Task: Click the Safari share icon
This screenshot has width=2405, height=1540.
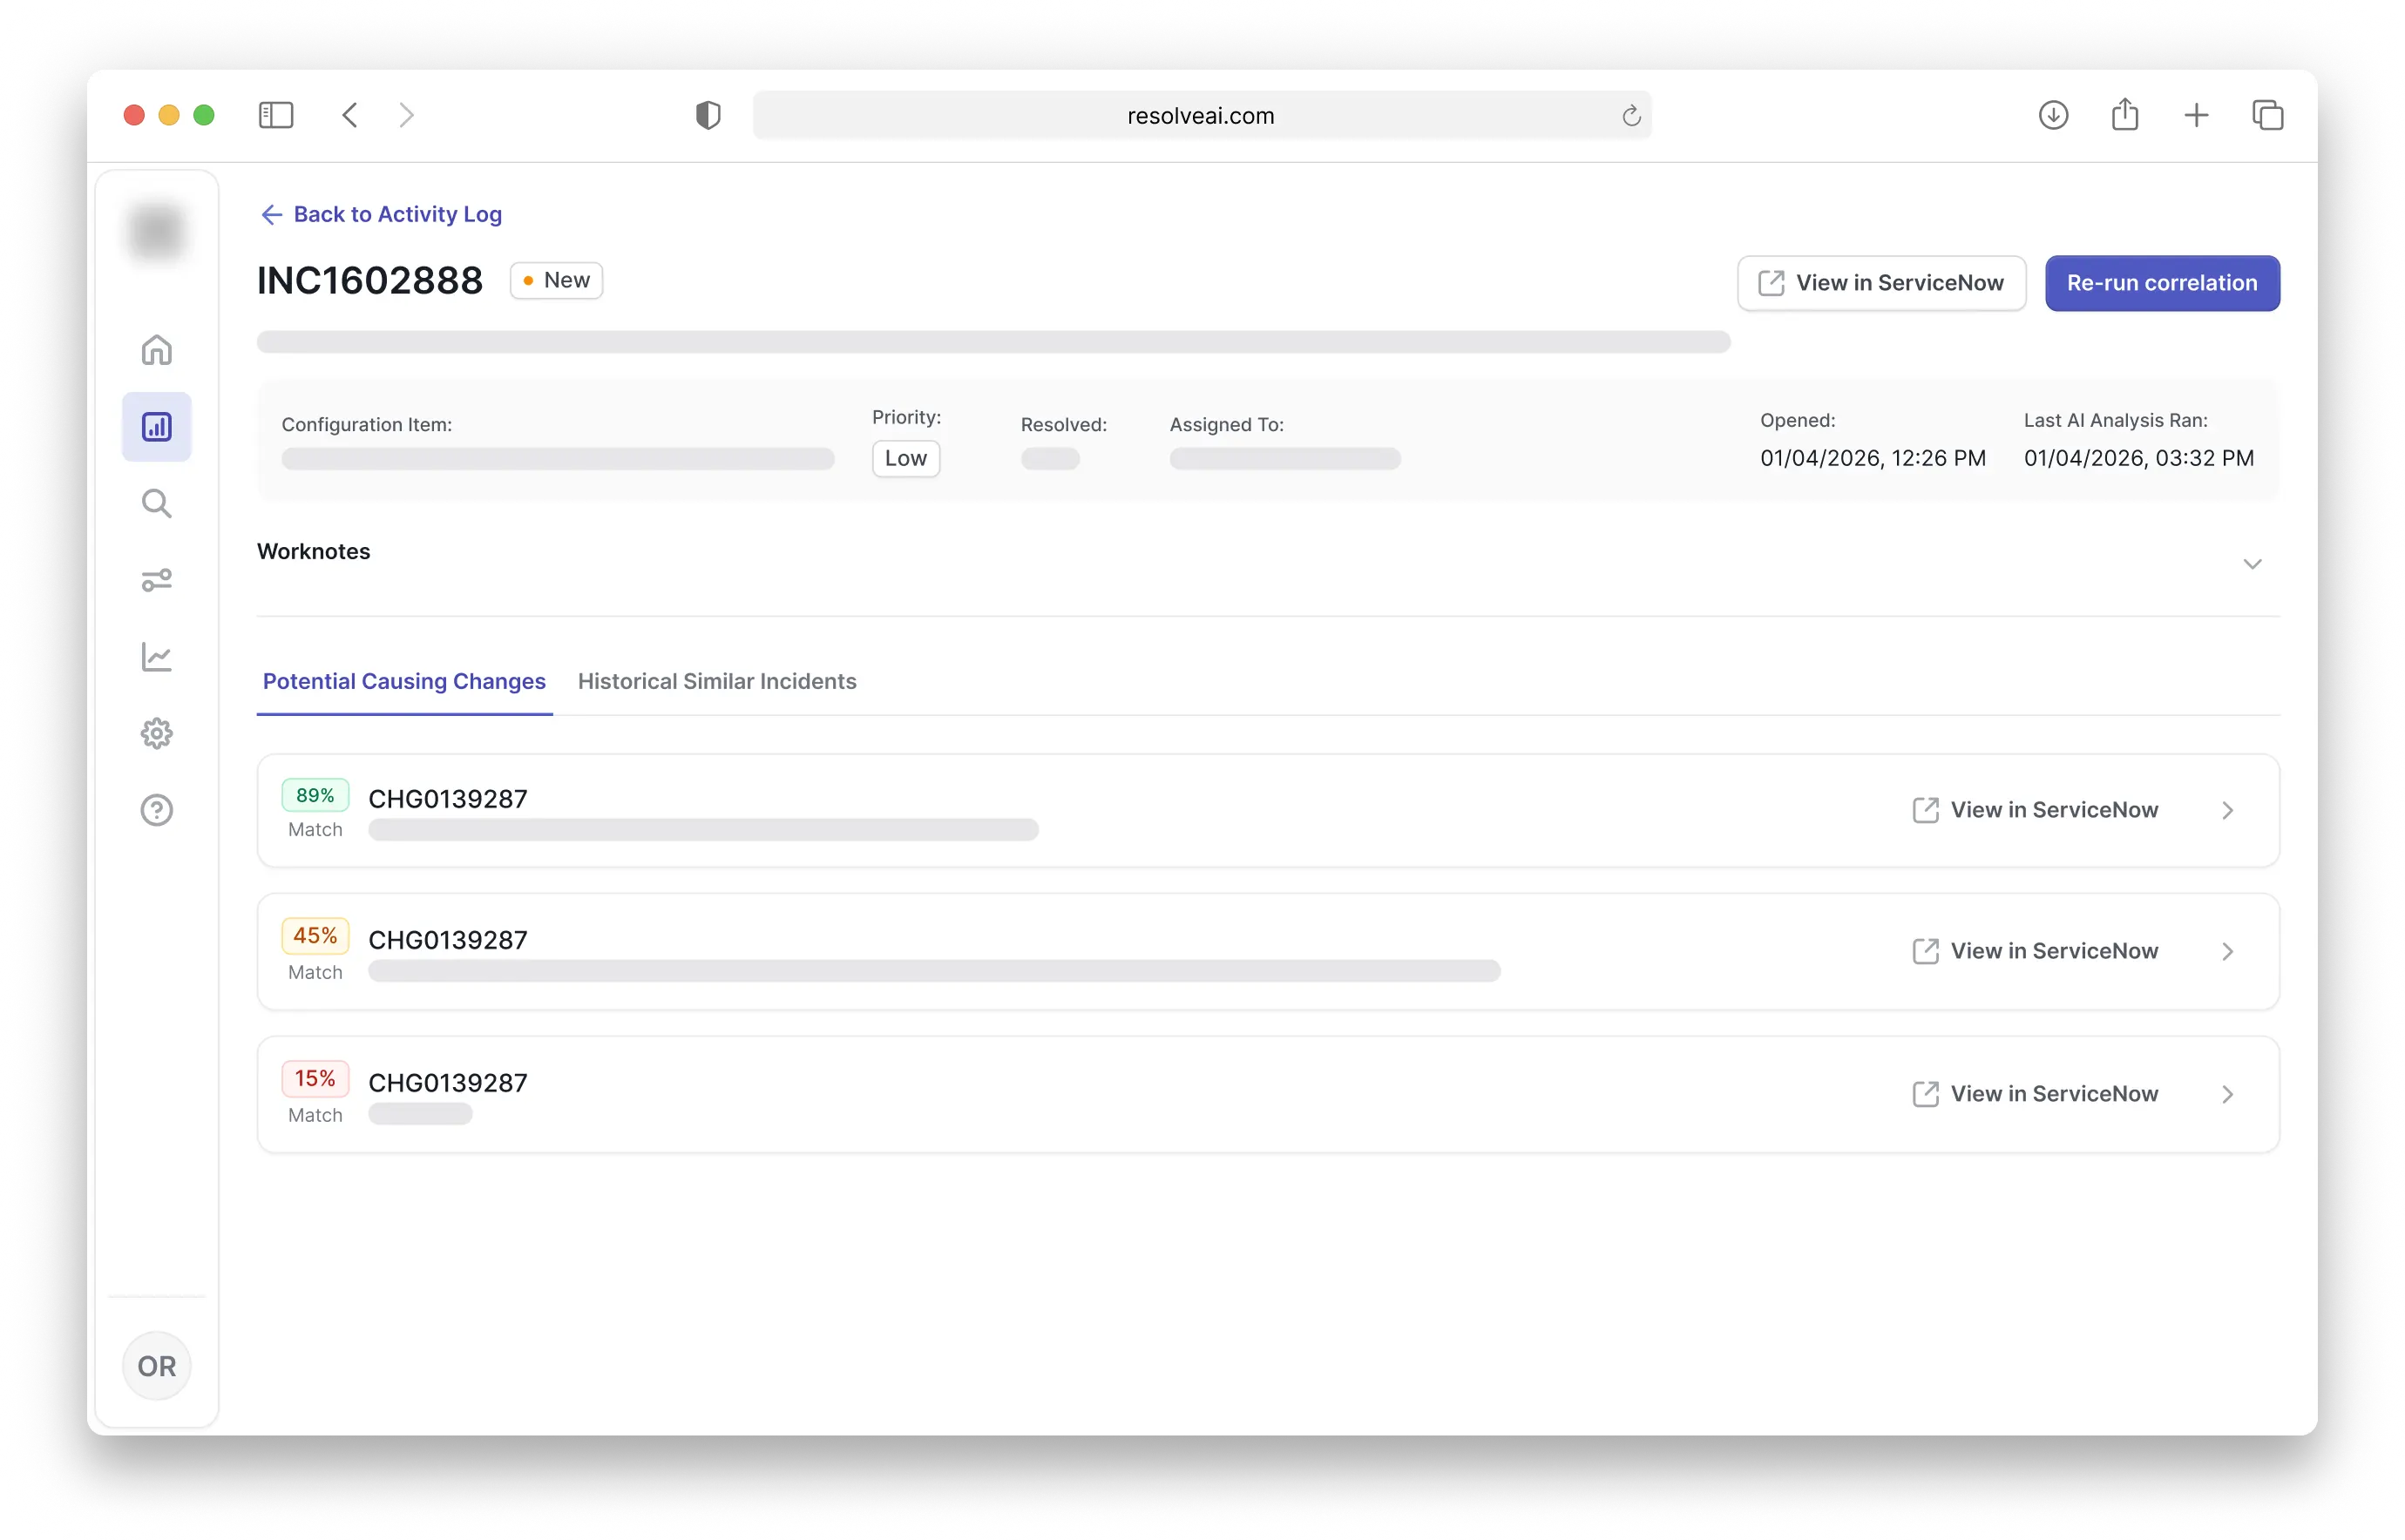Action: 2125,115
